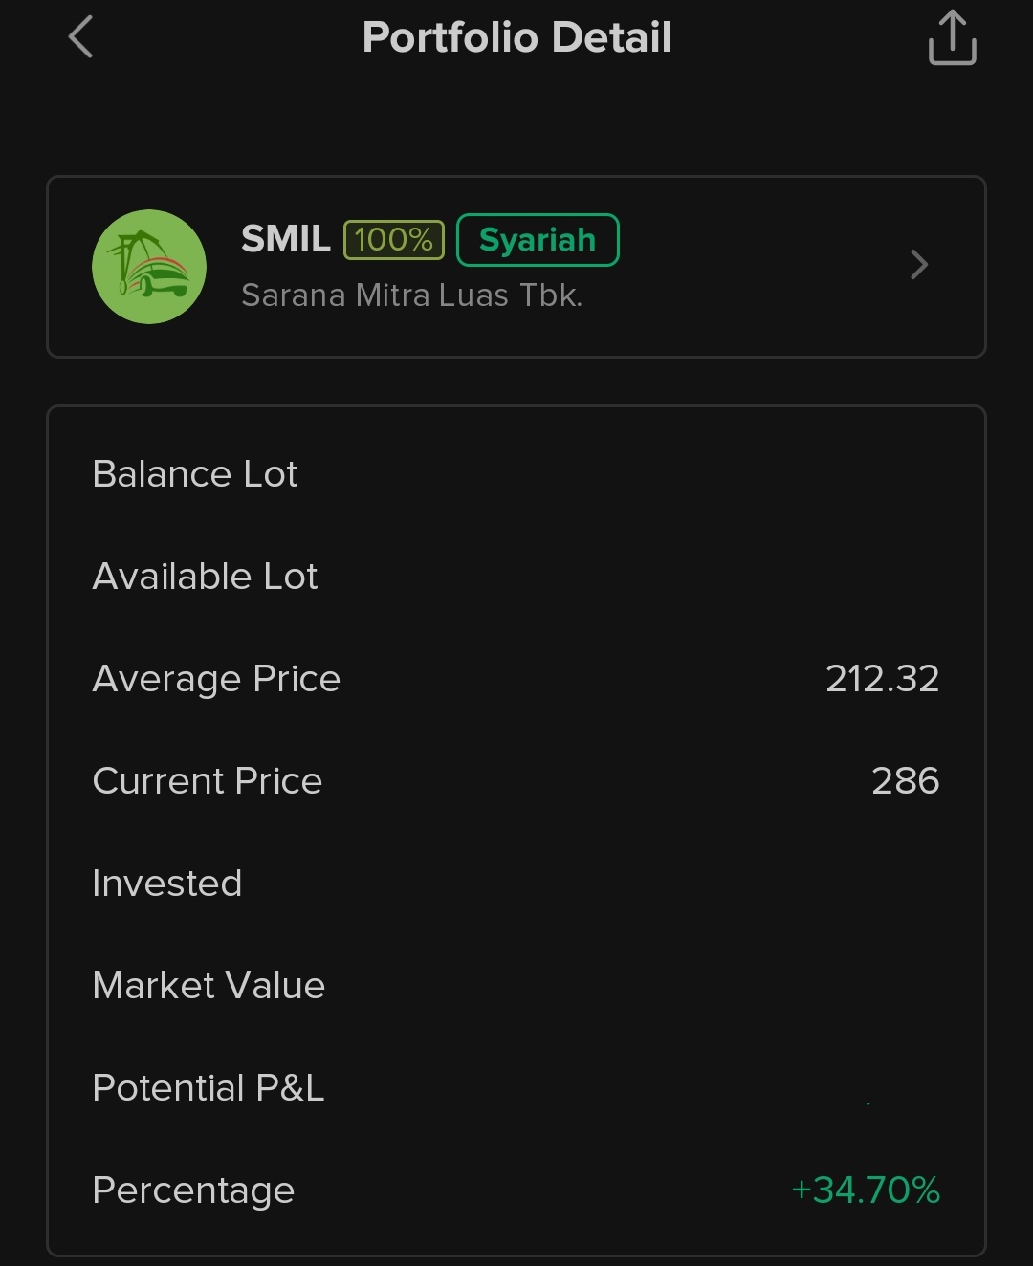Tap the Syariah badge

538,240
